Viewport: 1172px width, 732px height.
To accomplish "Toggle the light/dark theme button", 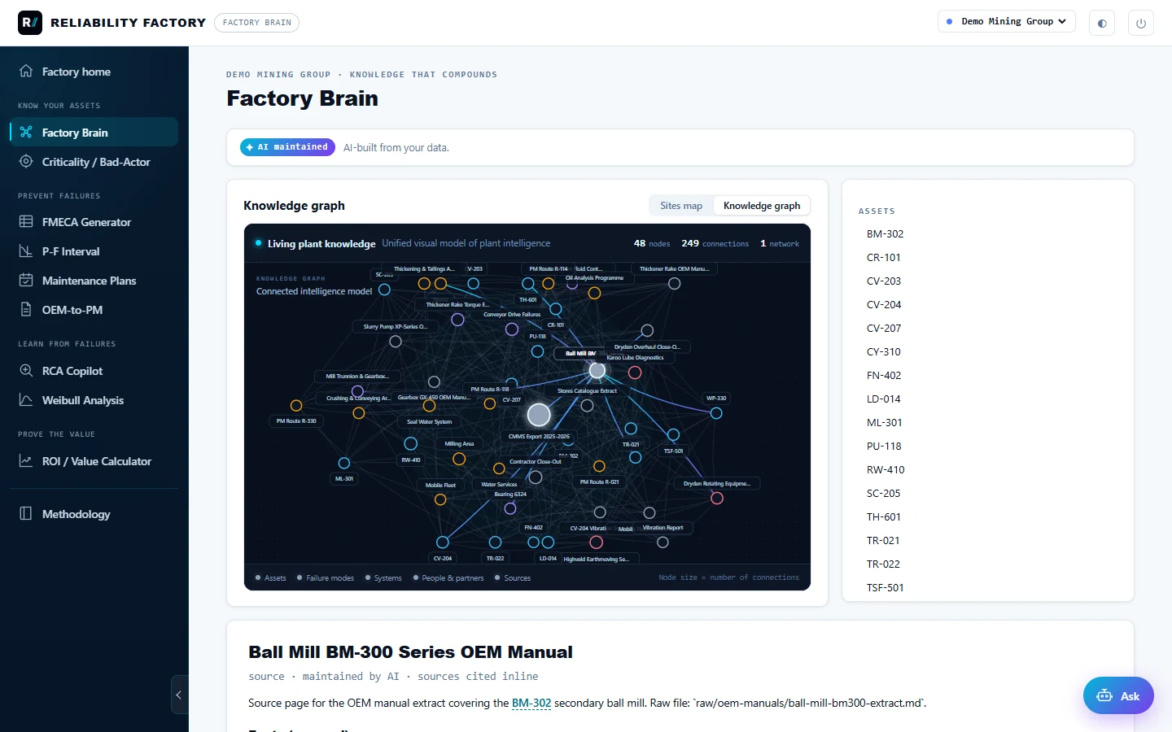I will [1102, 23].
